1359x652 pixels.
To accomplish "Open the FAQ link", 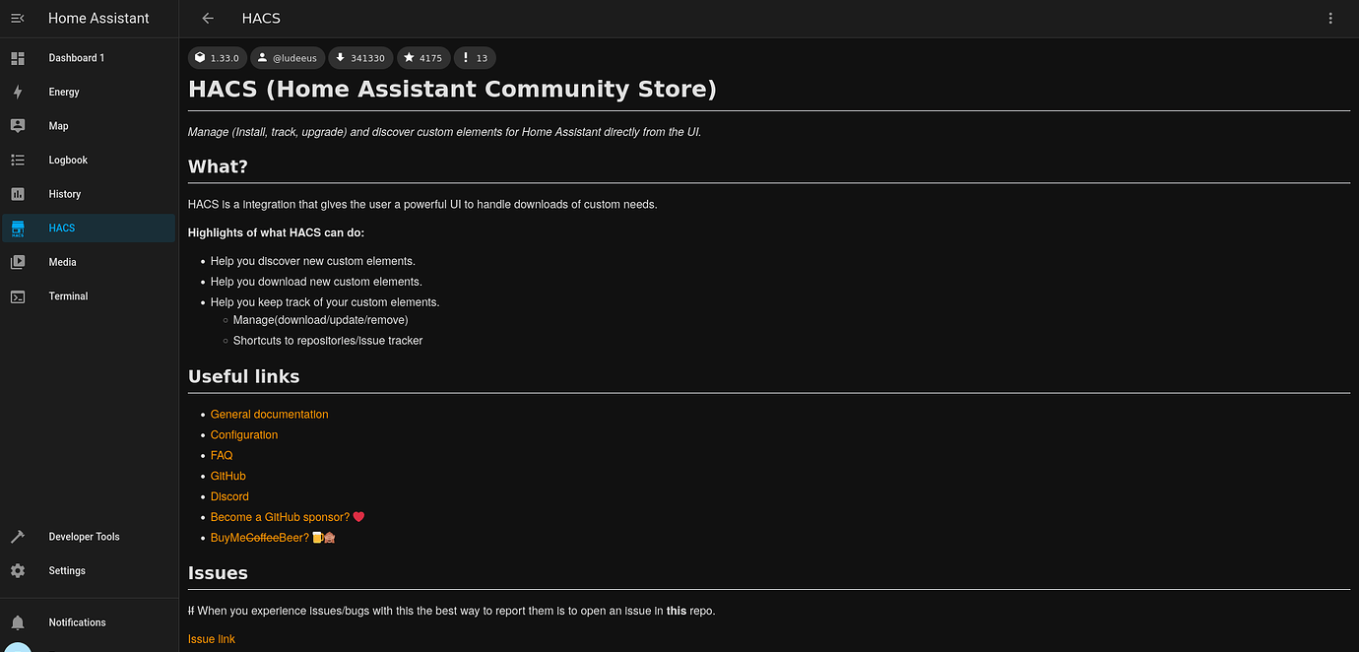I will click(222, 456).
